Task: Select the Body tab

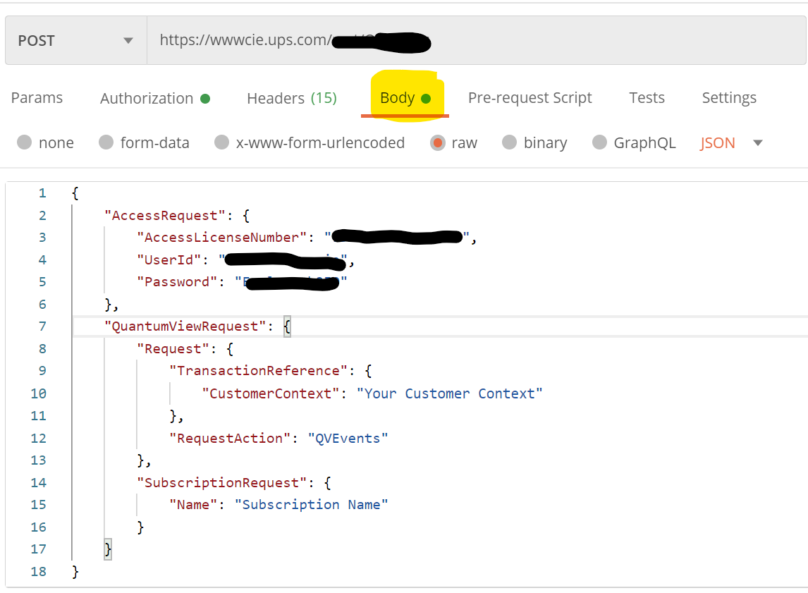Action: coord(405,98)
